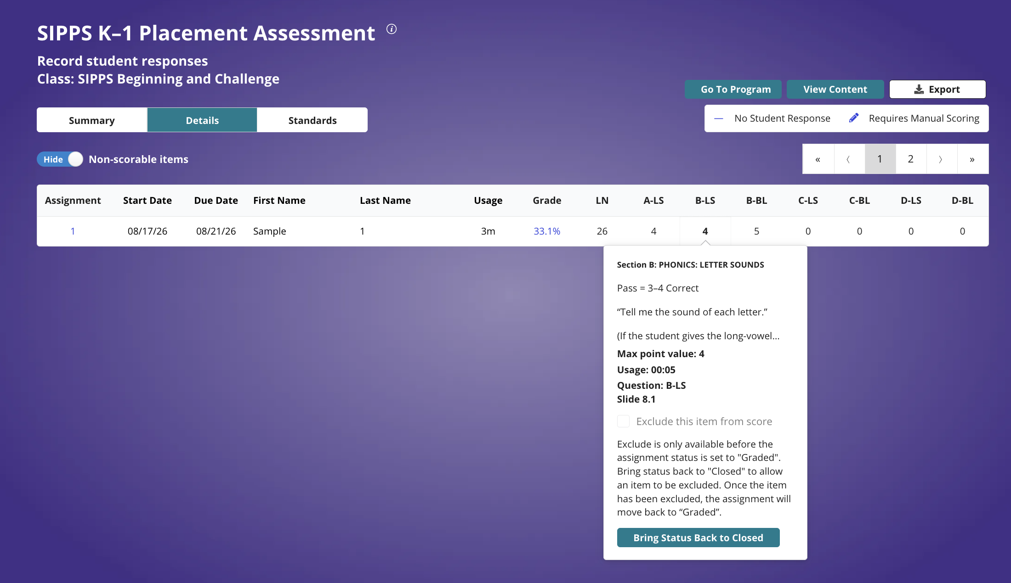The height and width of the screenshot is (583, 1011).
Task: Open the assignment 1 link
Action: point(73,231)
